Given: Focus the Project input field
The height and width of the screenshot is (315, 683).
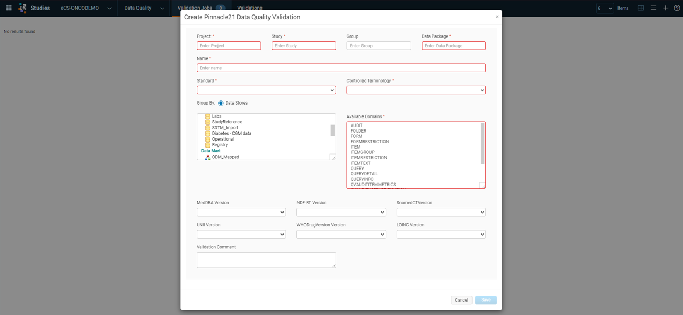Looking at the screenshot, I should pyautogui.click(x=229, y=46).
